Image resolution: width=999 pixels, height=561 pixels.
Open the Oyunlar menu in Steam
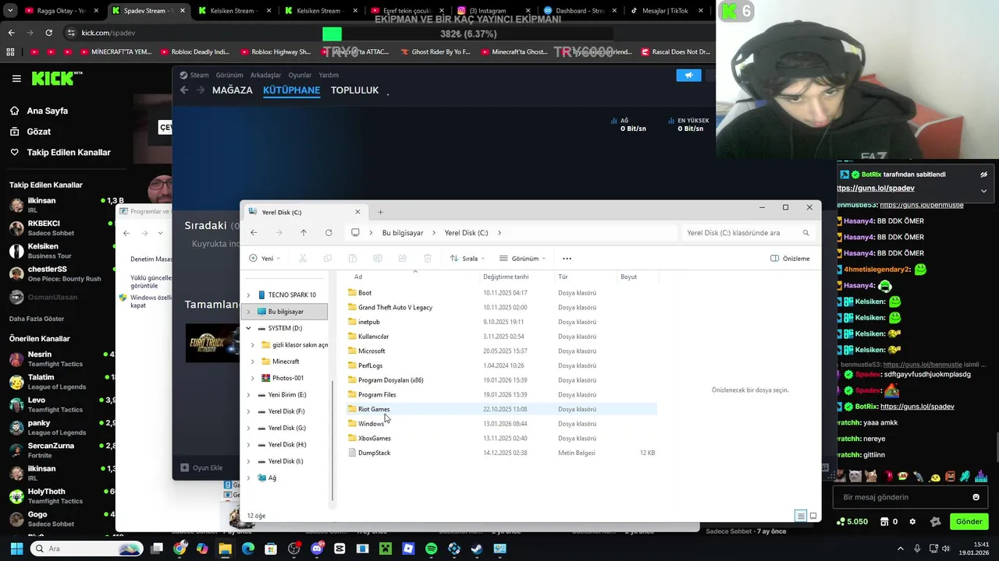pyautogui.click(x=300, y=76)
